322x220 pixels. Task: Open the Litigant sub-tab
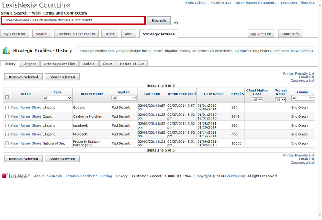coord(29,64)
